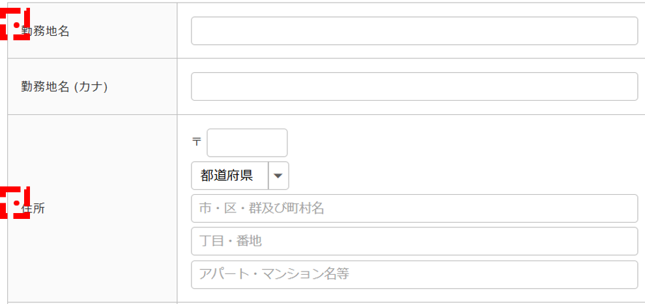This screenshot has height=304, width=645.
Task: Click the 市・区・群及び町村名 field
Action: point(414,208)
